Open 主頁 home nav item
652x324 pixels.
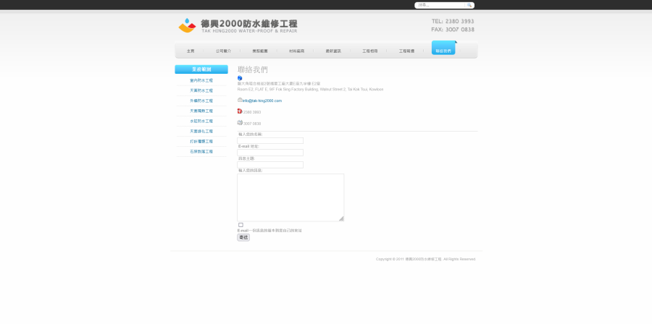point(191,51)
